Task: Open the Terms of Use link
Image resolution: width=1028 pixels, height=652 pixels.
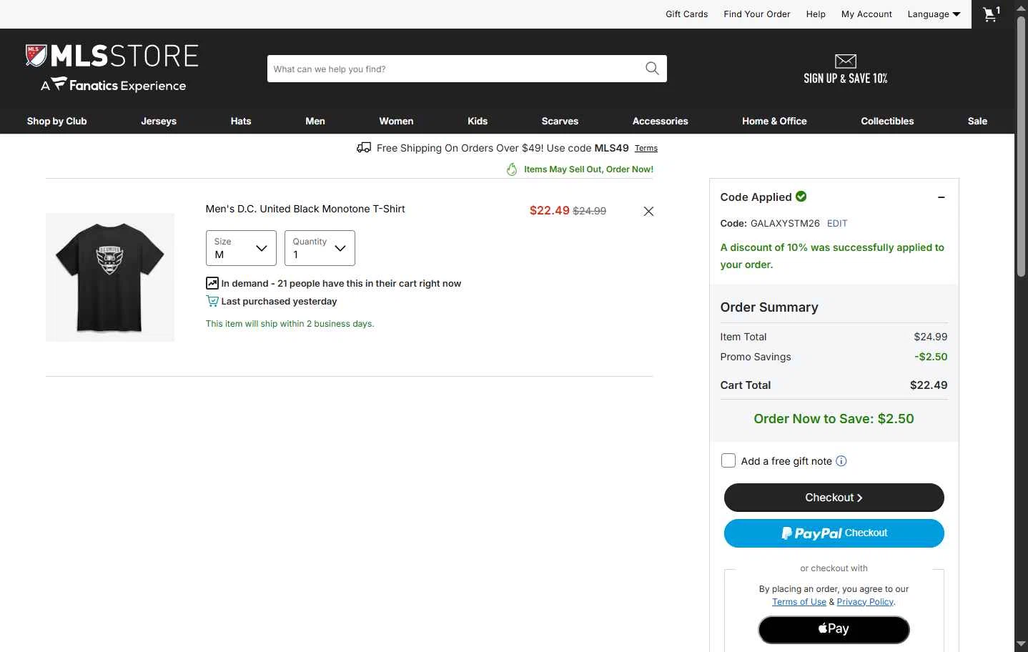Action: coord(799,602)
